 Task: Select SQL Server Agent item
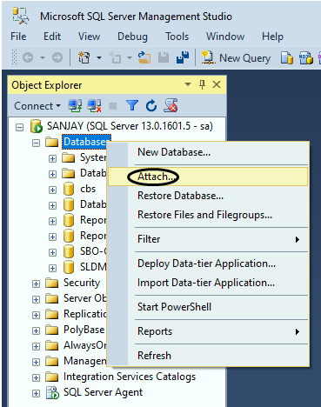click(x=103, y=392)
